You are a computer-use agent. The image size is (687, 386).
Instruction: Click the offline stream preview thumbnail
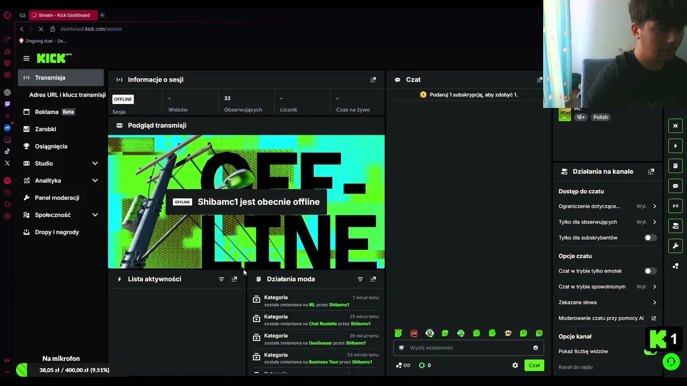246,202
